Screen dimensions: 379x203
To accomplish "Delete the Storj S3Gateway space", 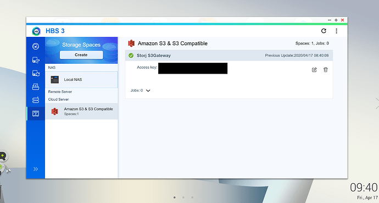I will (325, 70).
